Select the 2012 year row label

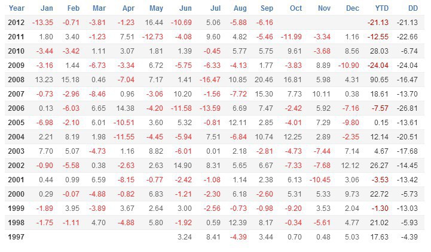(16, 23)
